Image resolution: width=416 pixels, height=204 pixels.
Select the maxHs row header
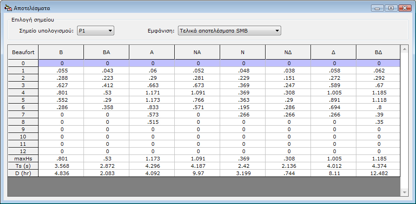(23, 158)
